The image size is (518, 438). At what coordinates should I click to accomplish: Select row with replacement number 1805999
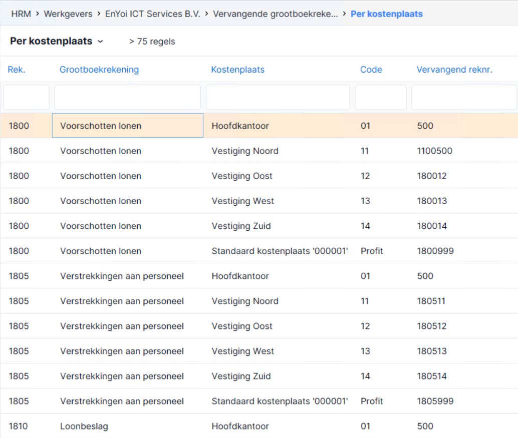pos(259,401)
